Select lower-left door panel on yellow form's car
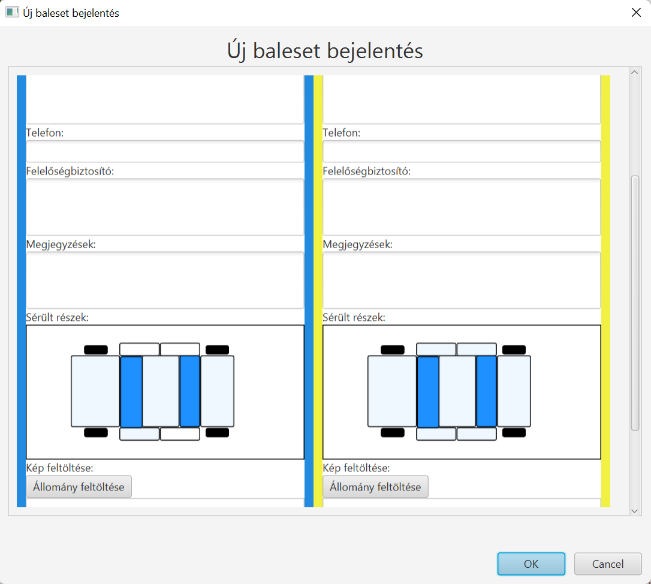Screen dimensions: 651x584 pos(436,434)
